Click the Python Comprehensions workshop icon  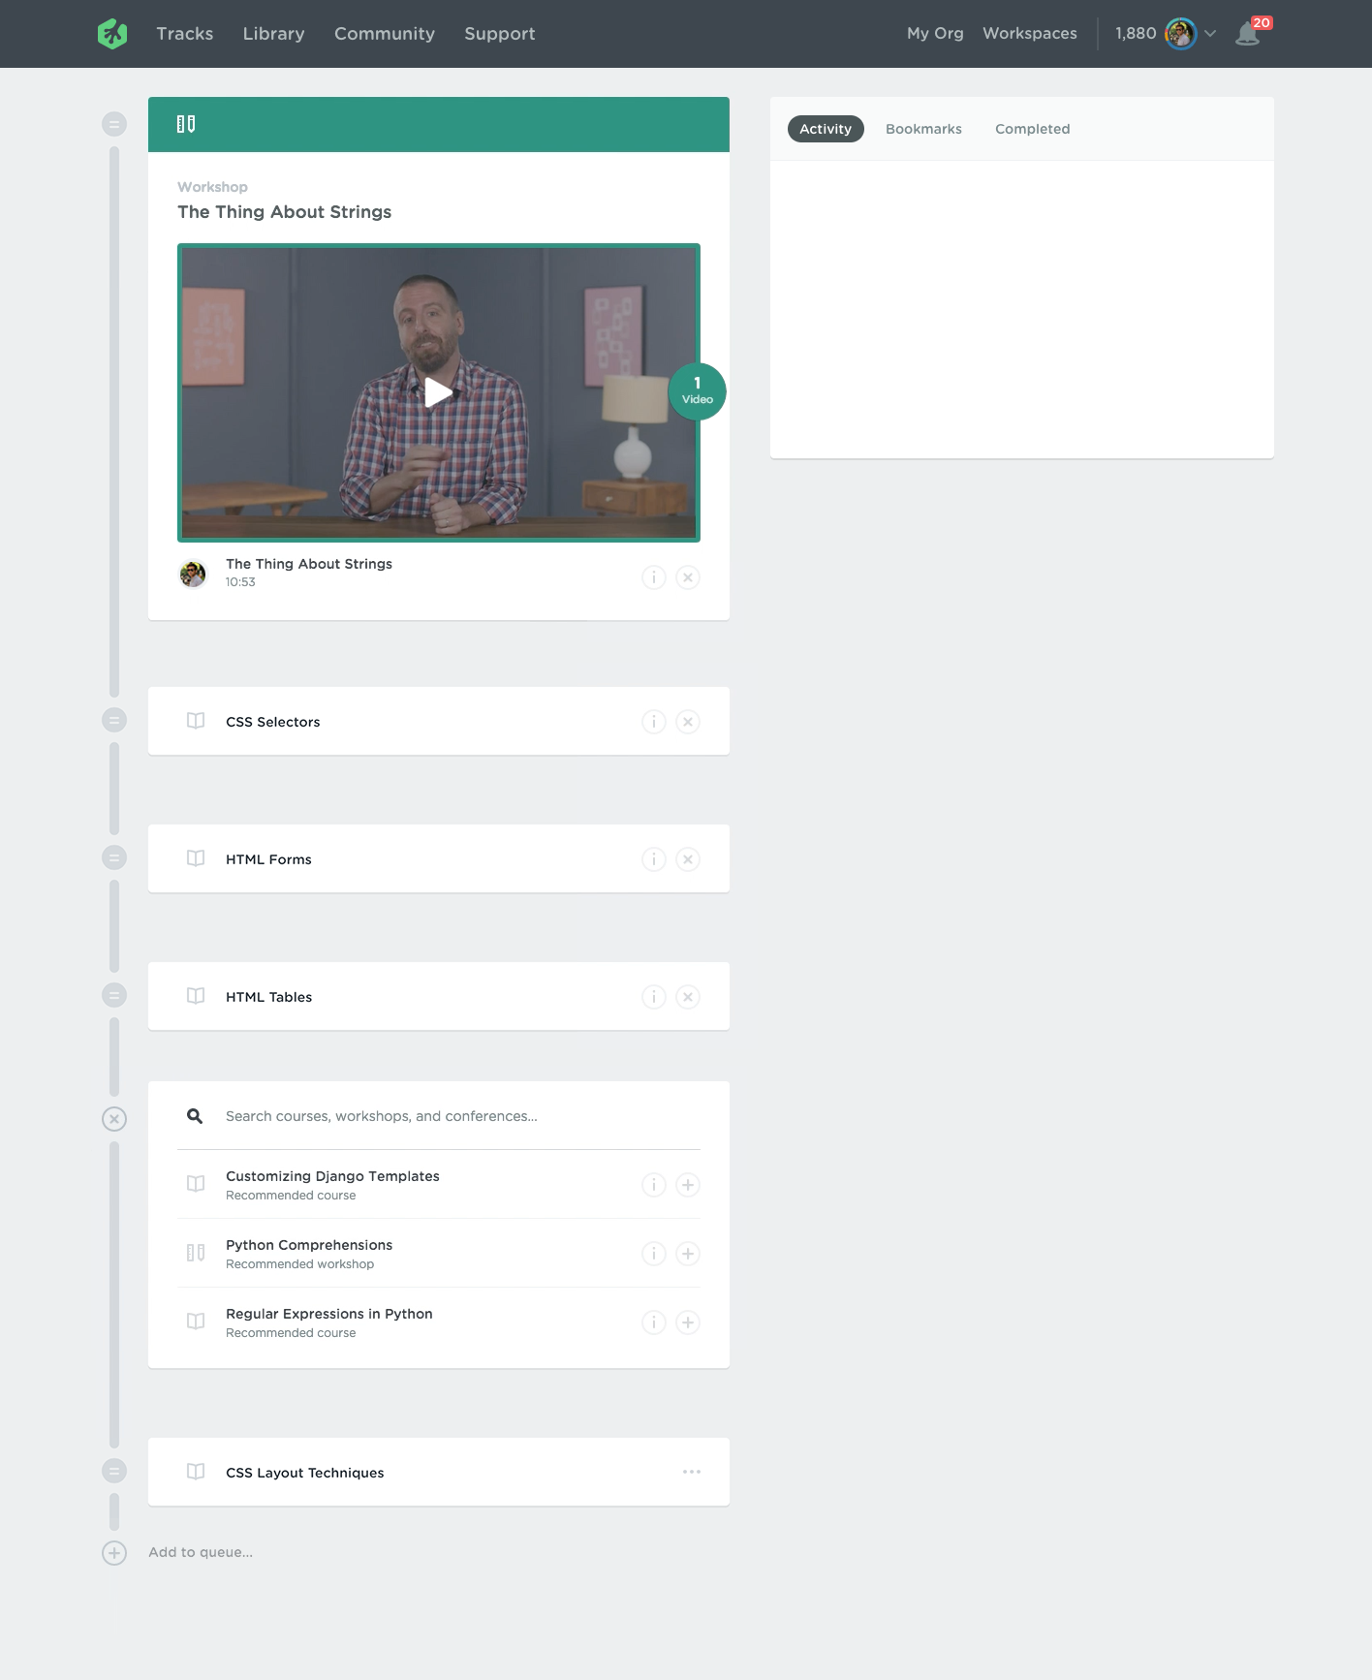click(x=196, y=1253)
